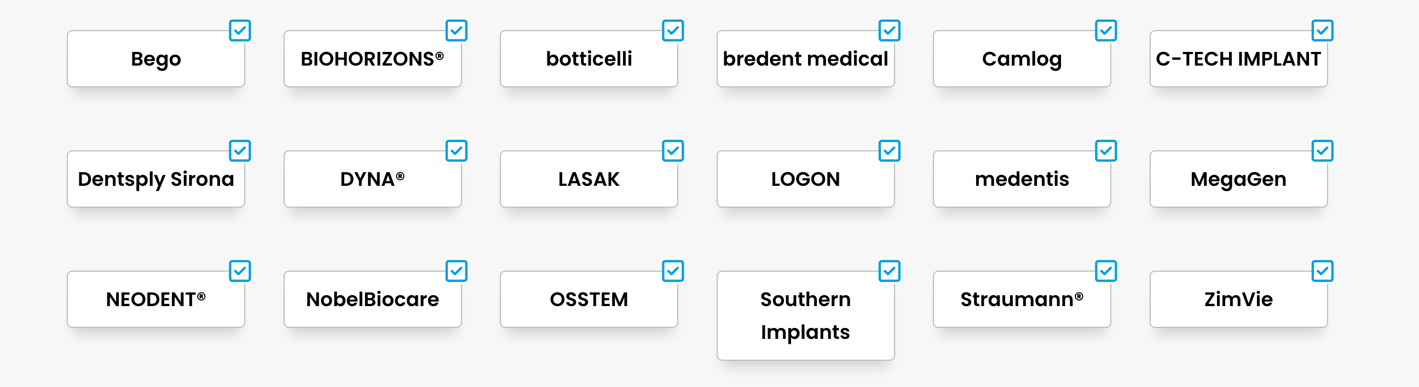Viewport: 1419px width, 387px height.
Task: Select the OSSTEM brand button
Action: tap(589, 300)
